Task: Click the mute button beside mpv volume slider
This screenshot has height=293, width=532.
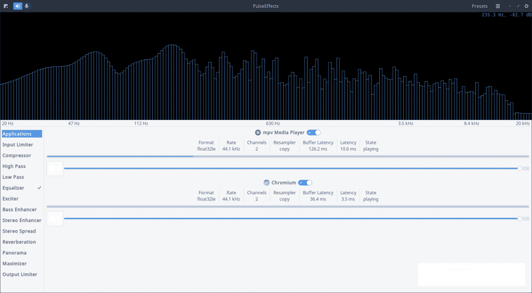Action: pos(55,168)
